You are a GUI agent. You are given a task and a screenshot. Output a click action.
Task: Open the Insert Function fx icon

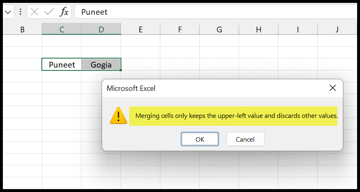point(64,12)
